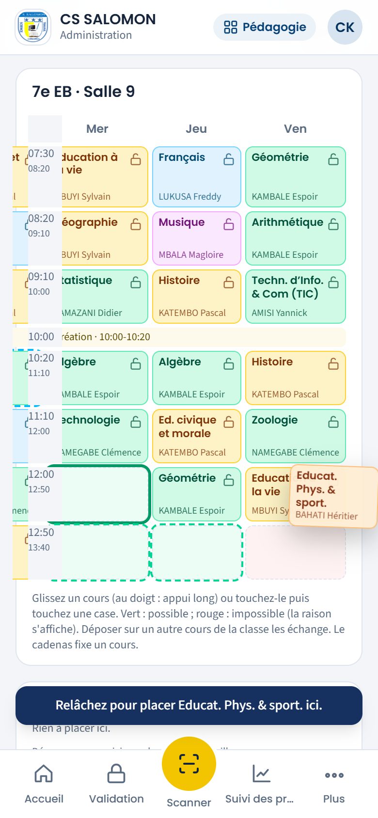Open the CK user avatar menu
The height and width of the screenshot is (818, 378).
345,27
